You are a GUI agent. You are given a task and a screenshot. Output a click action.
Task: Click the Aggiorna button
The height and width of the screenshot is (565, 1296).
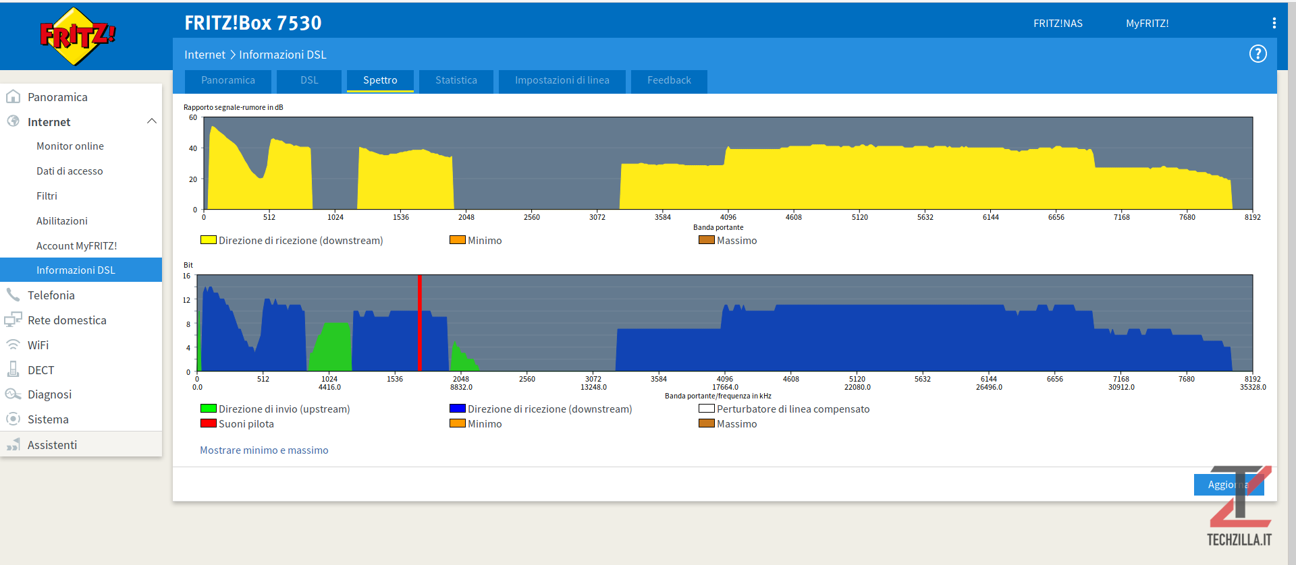(1228, 485)
